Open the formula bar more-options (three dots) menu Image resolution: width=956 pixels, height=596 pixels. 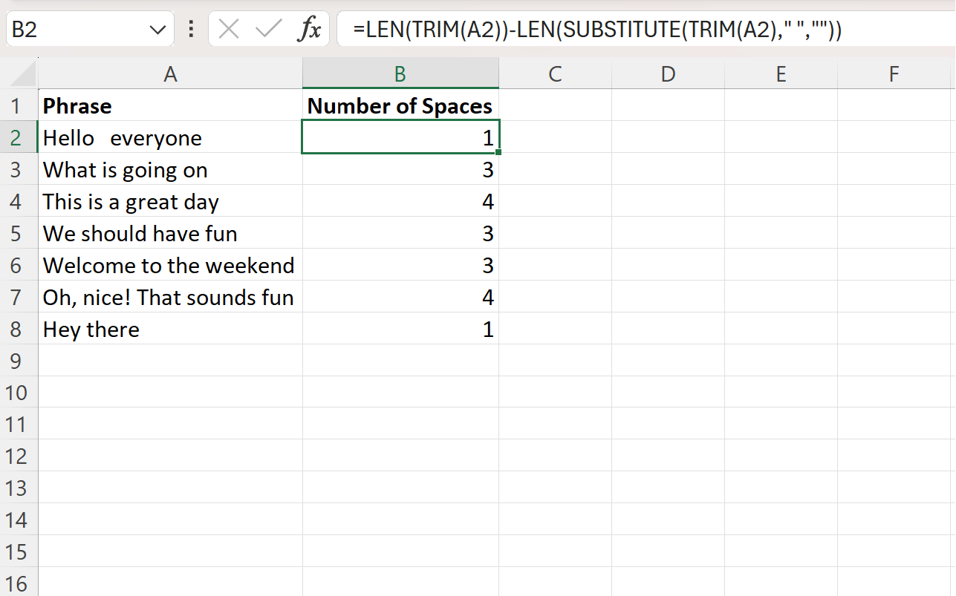[x=190, y=28]
